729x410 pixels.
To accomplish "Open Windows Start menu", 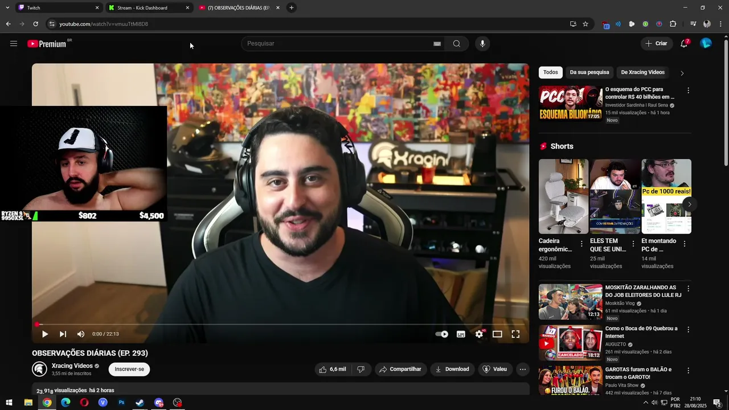I will 9,403.
